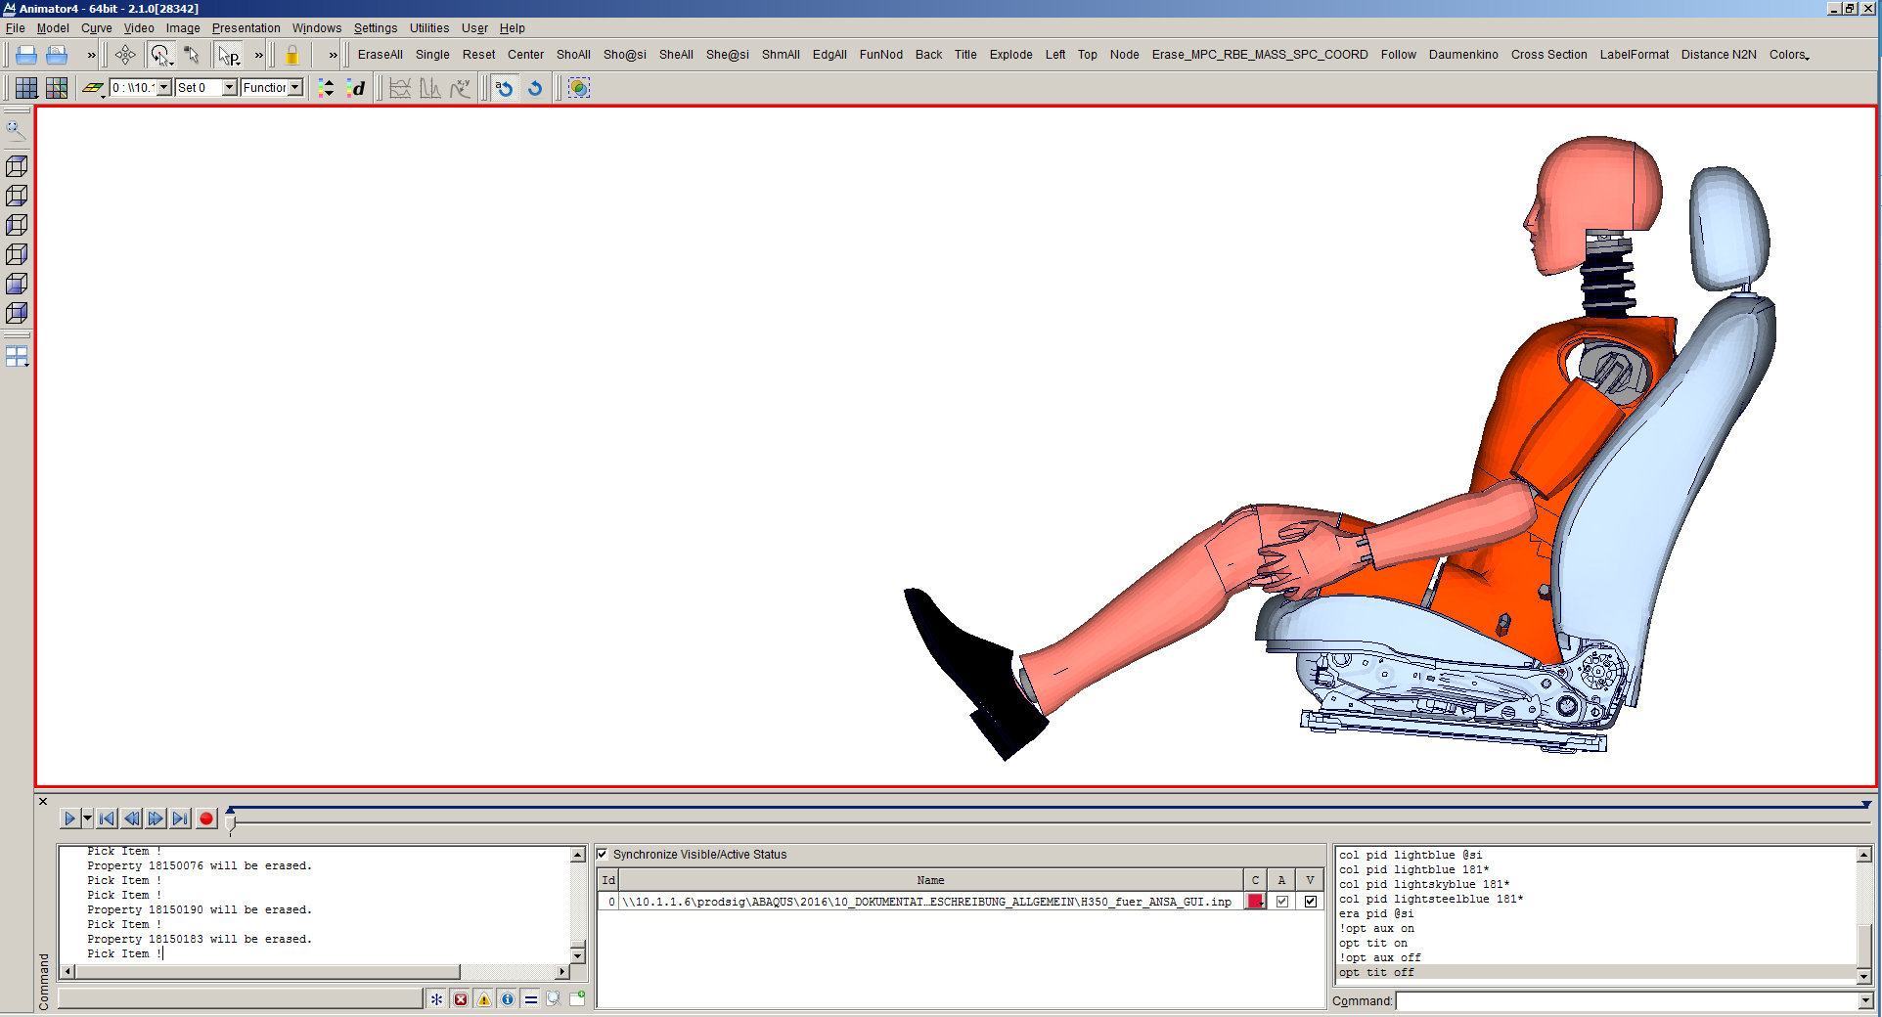Click the Cross Section button
Screen dimensions: 1882x1017
point(1548,55)
